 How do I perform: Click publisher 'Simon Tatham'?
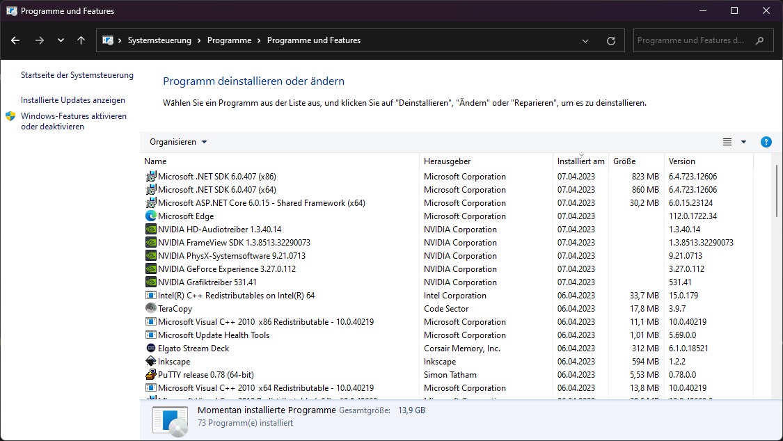pyautogui.click(x=450, y=375)
